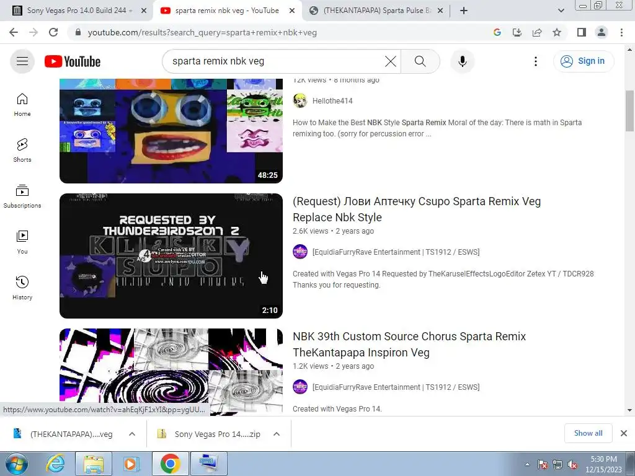Show hidden system tray icons
This screenshot has width=635, height=476.
527,465
